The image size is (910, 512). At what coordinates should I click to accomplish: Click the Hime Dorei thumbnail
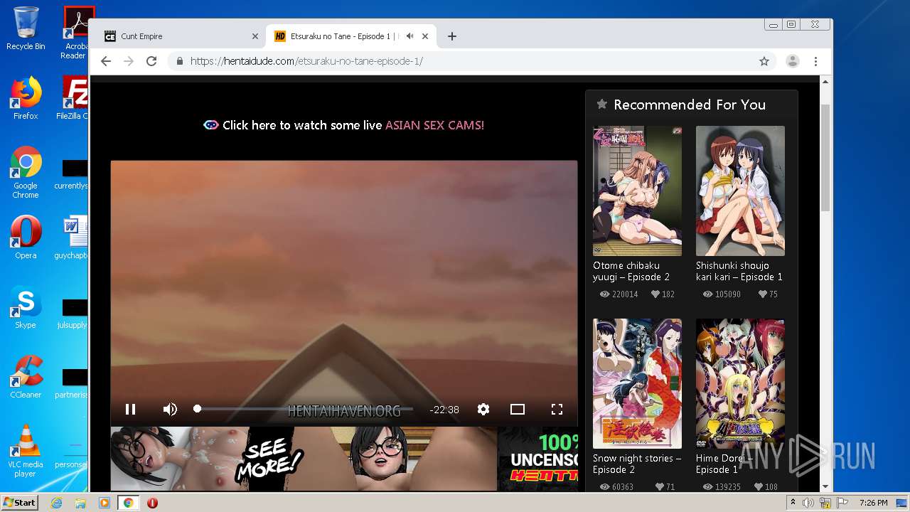[x=740, y=383]
